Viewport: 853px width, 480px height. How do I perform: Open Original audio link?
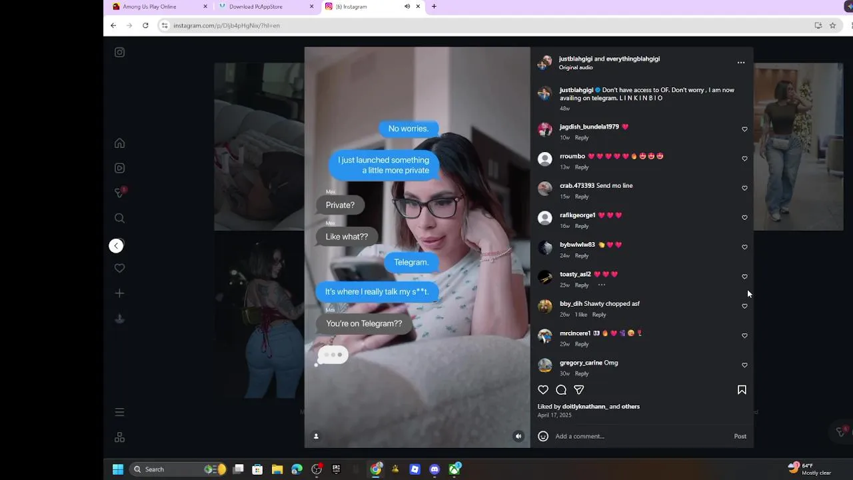(576, 67)
